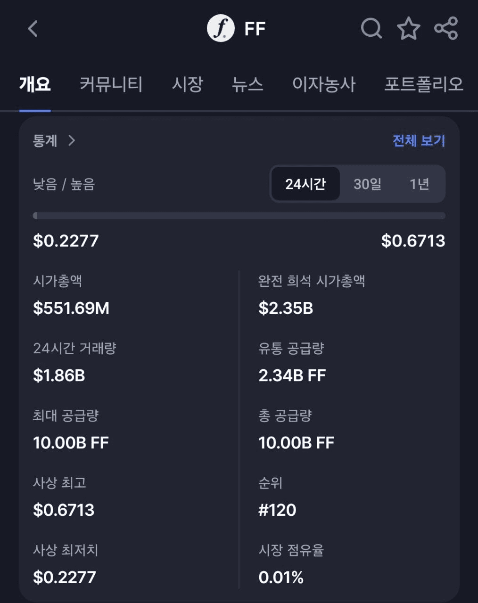Switch range to 30일
The width and height of the screenshot is (478, 603).
[x=368, y=184]
